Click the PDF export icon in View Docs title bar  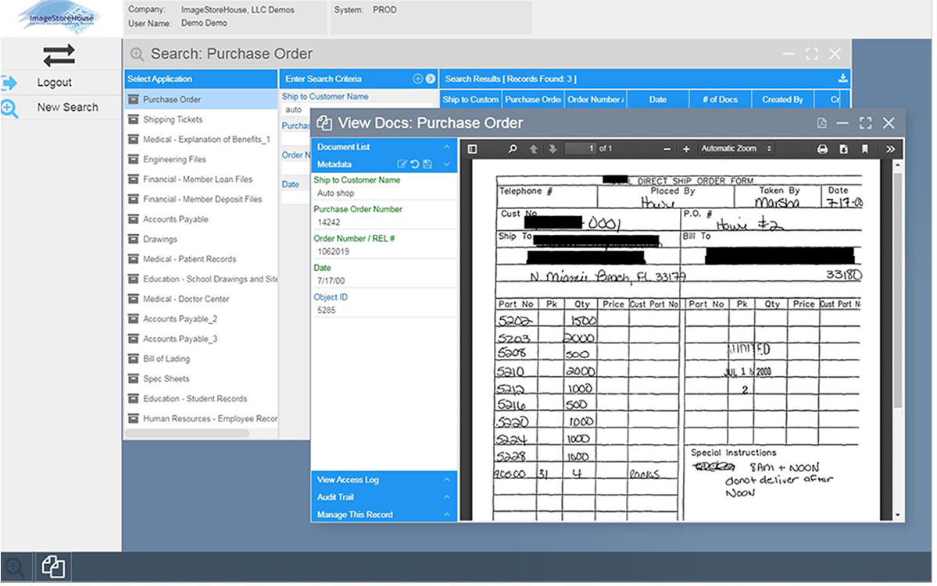pos(821,123)
